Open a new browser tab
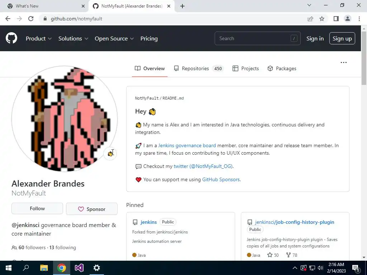This screenshot has width=367, height=275. click(x=182, y=6)
